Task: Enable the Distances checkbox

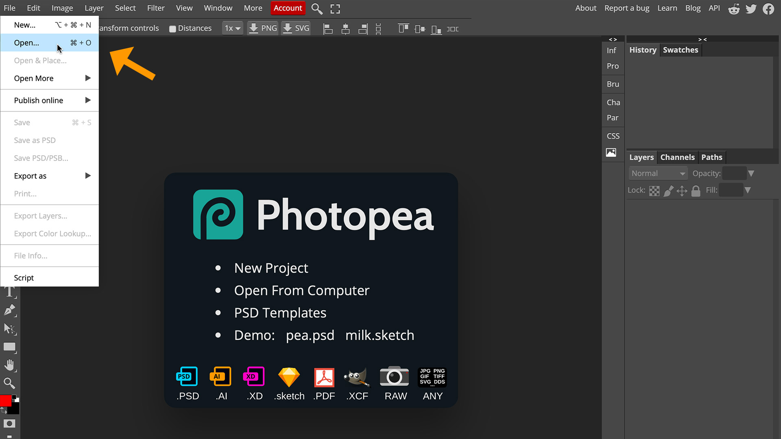Action: 172,29
